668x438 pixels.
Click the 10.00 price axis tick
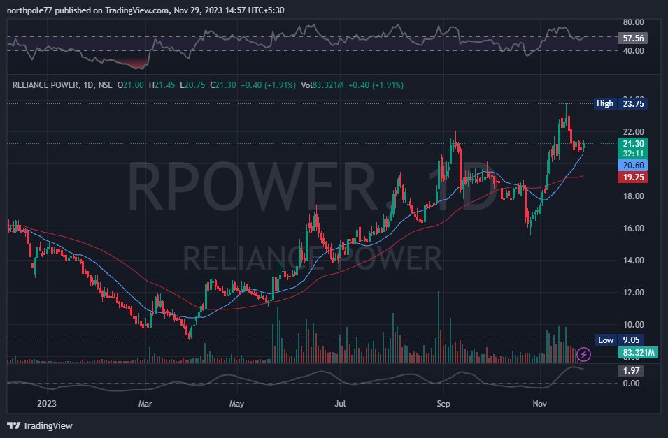tap(633, 324)
